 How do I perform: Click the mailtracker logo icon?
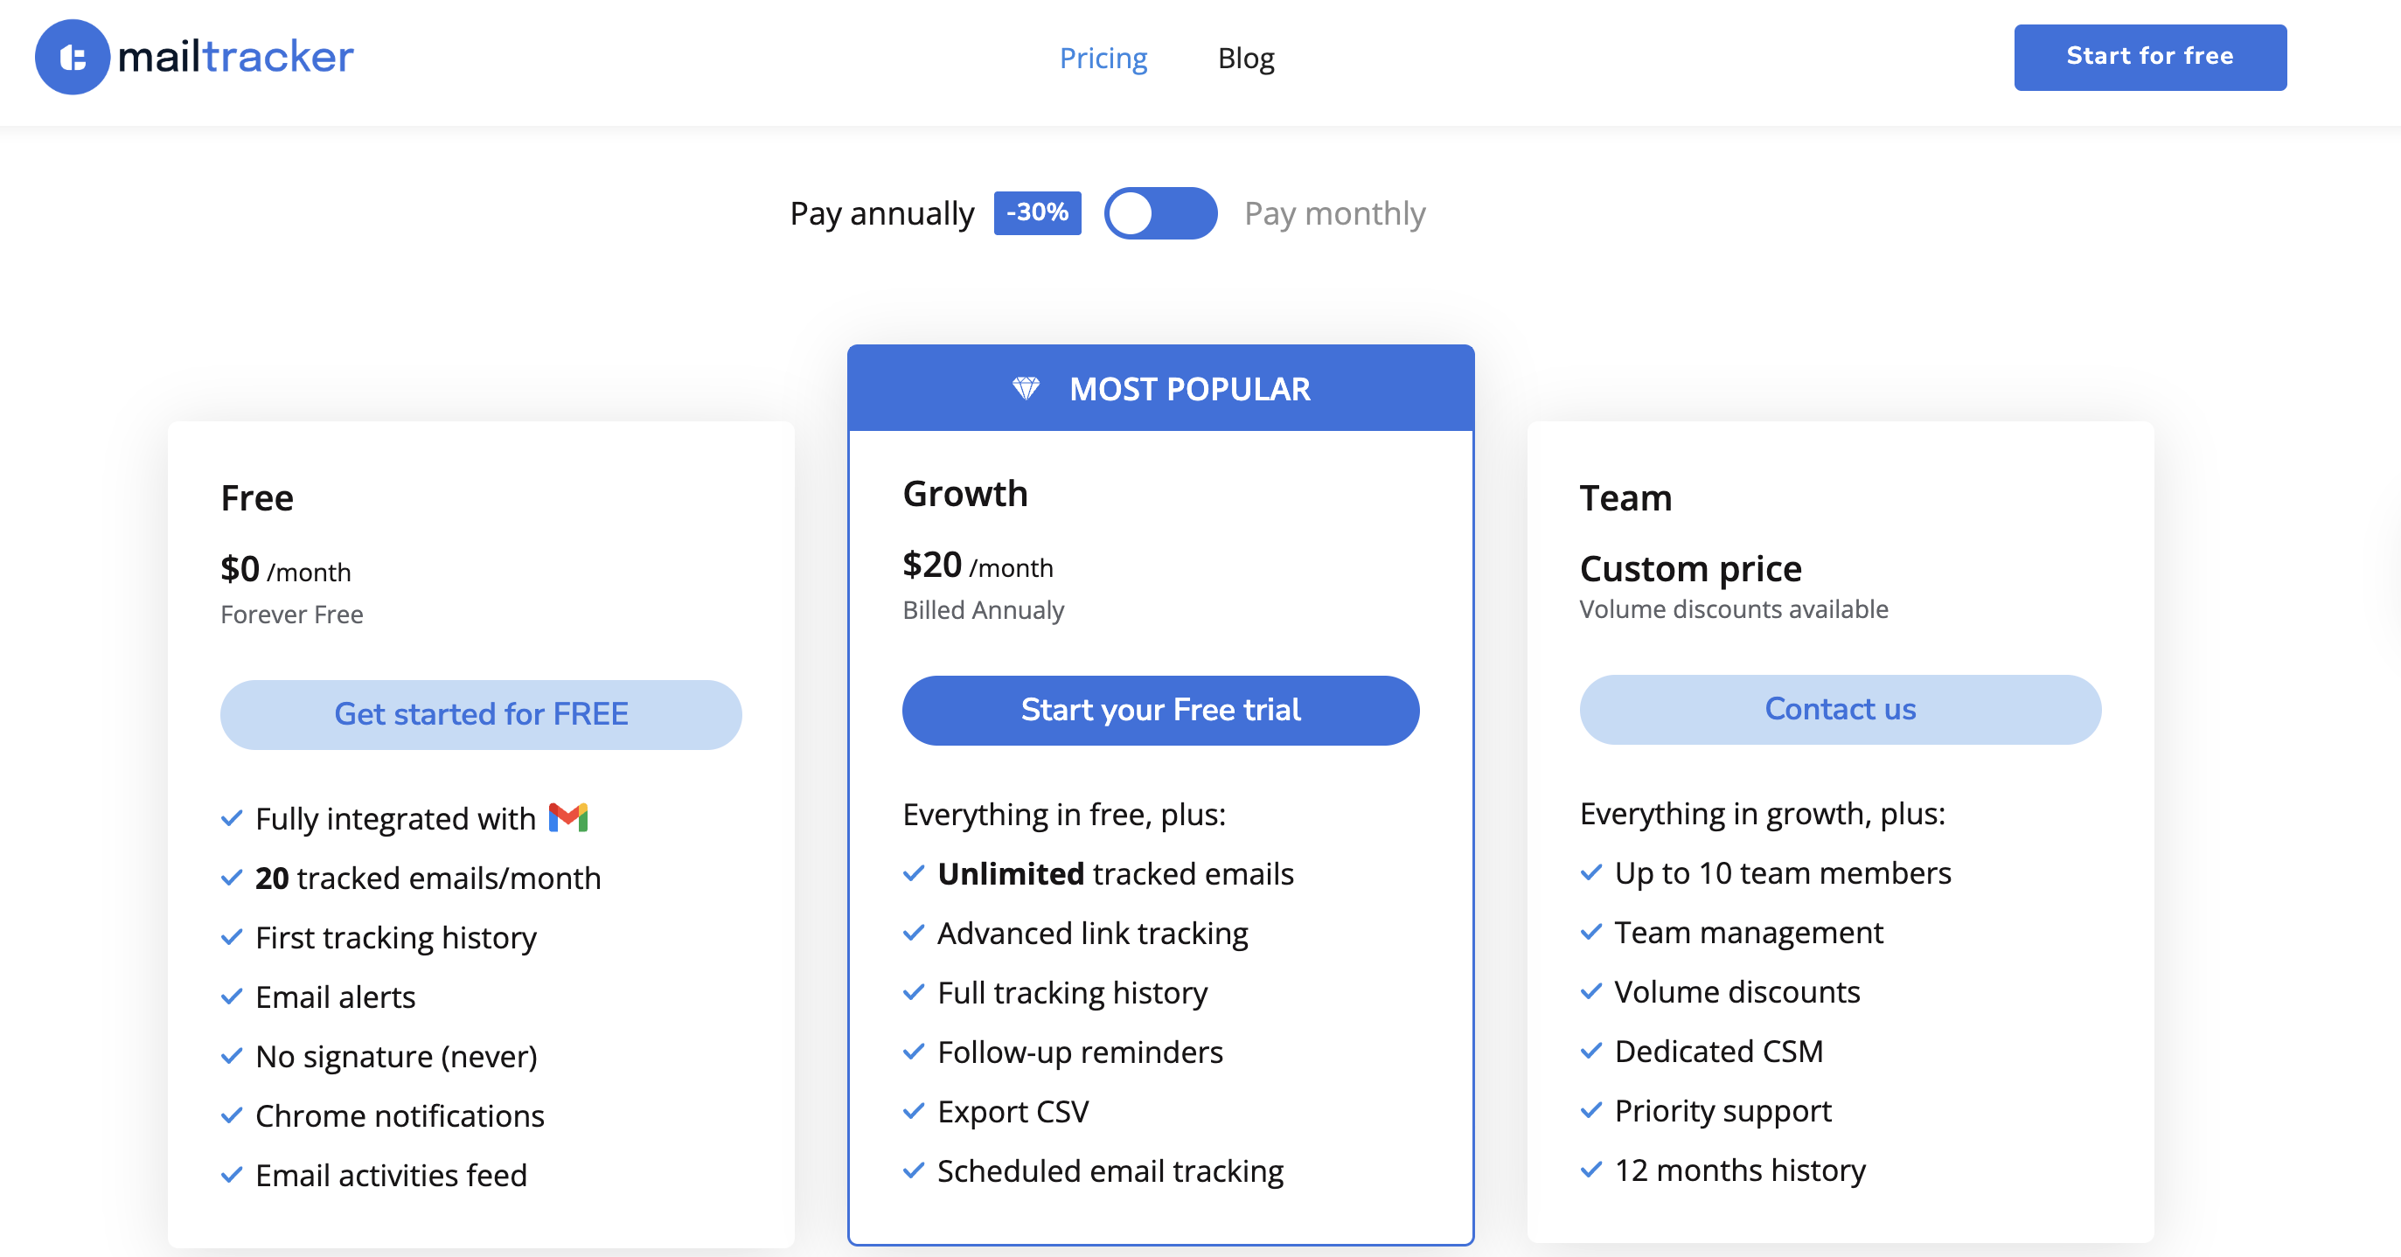pyautogui.click(x=72, y=58)
